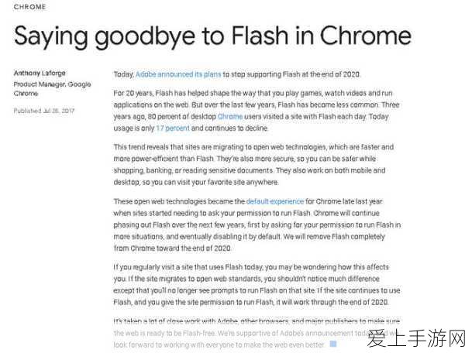Screen dimensions: 465x353
Task: Click the Published Jul 2017 date
Action: coord(44,111)
